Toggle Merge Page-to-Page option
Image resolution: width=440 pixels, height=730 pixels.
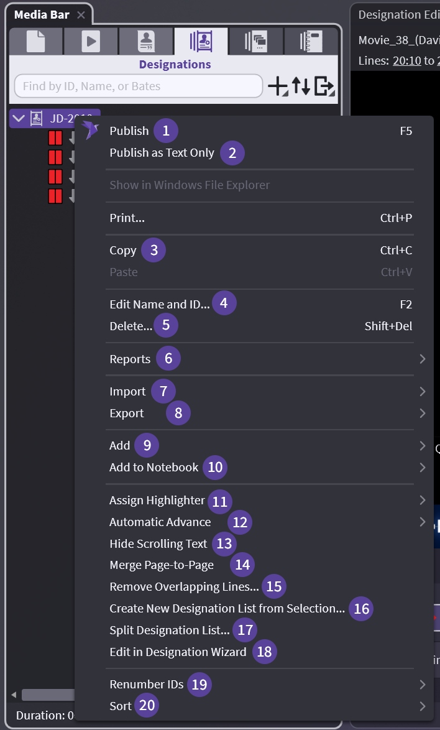161,565
